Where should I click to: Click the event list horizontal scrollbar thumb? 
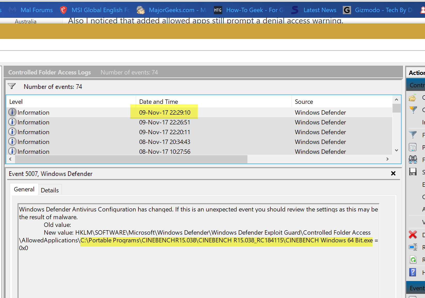pos(131,159)
